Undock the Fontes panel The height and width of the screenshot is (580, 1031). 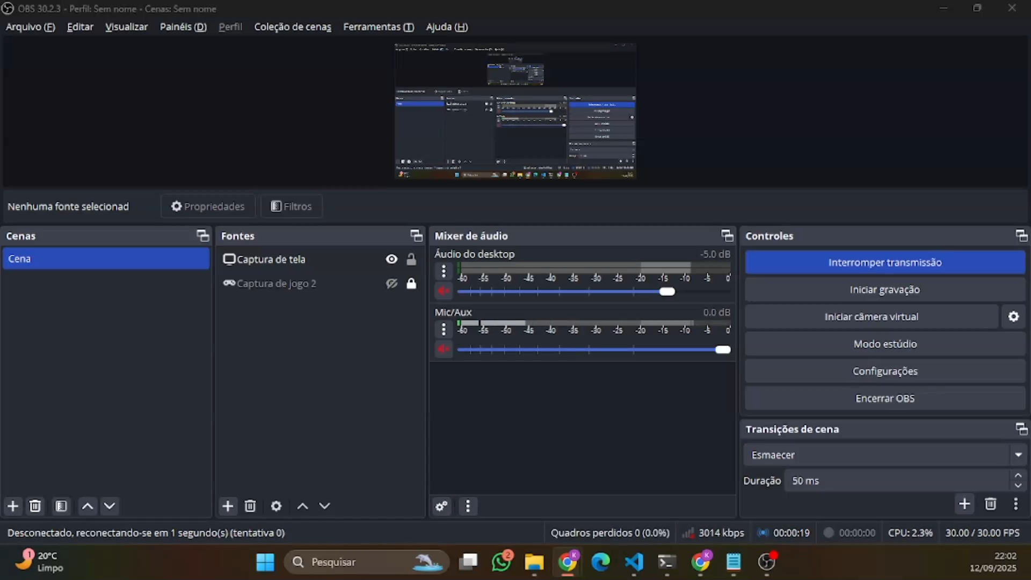(416, 235)
